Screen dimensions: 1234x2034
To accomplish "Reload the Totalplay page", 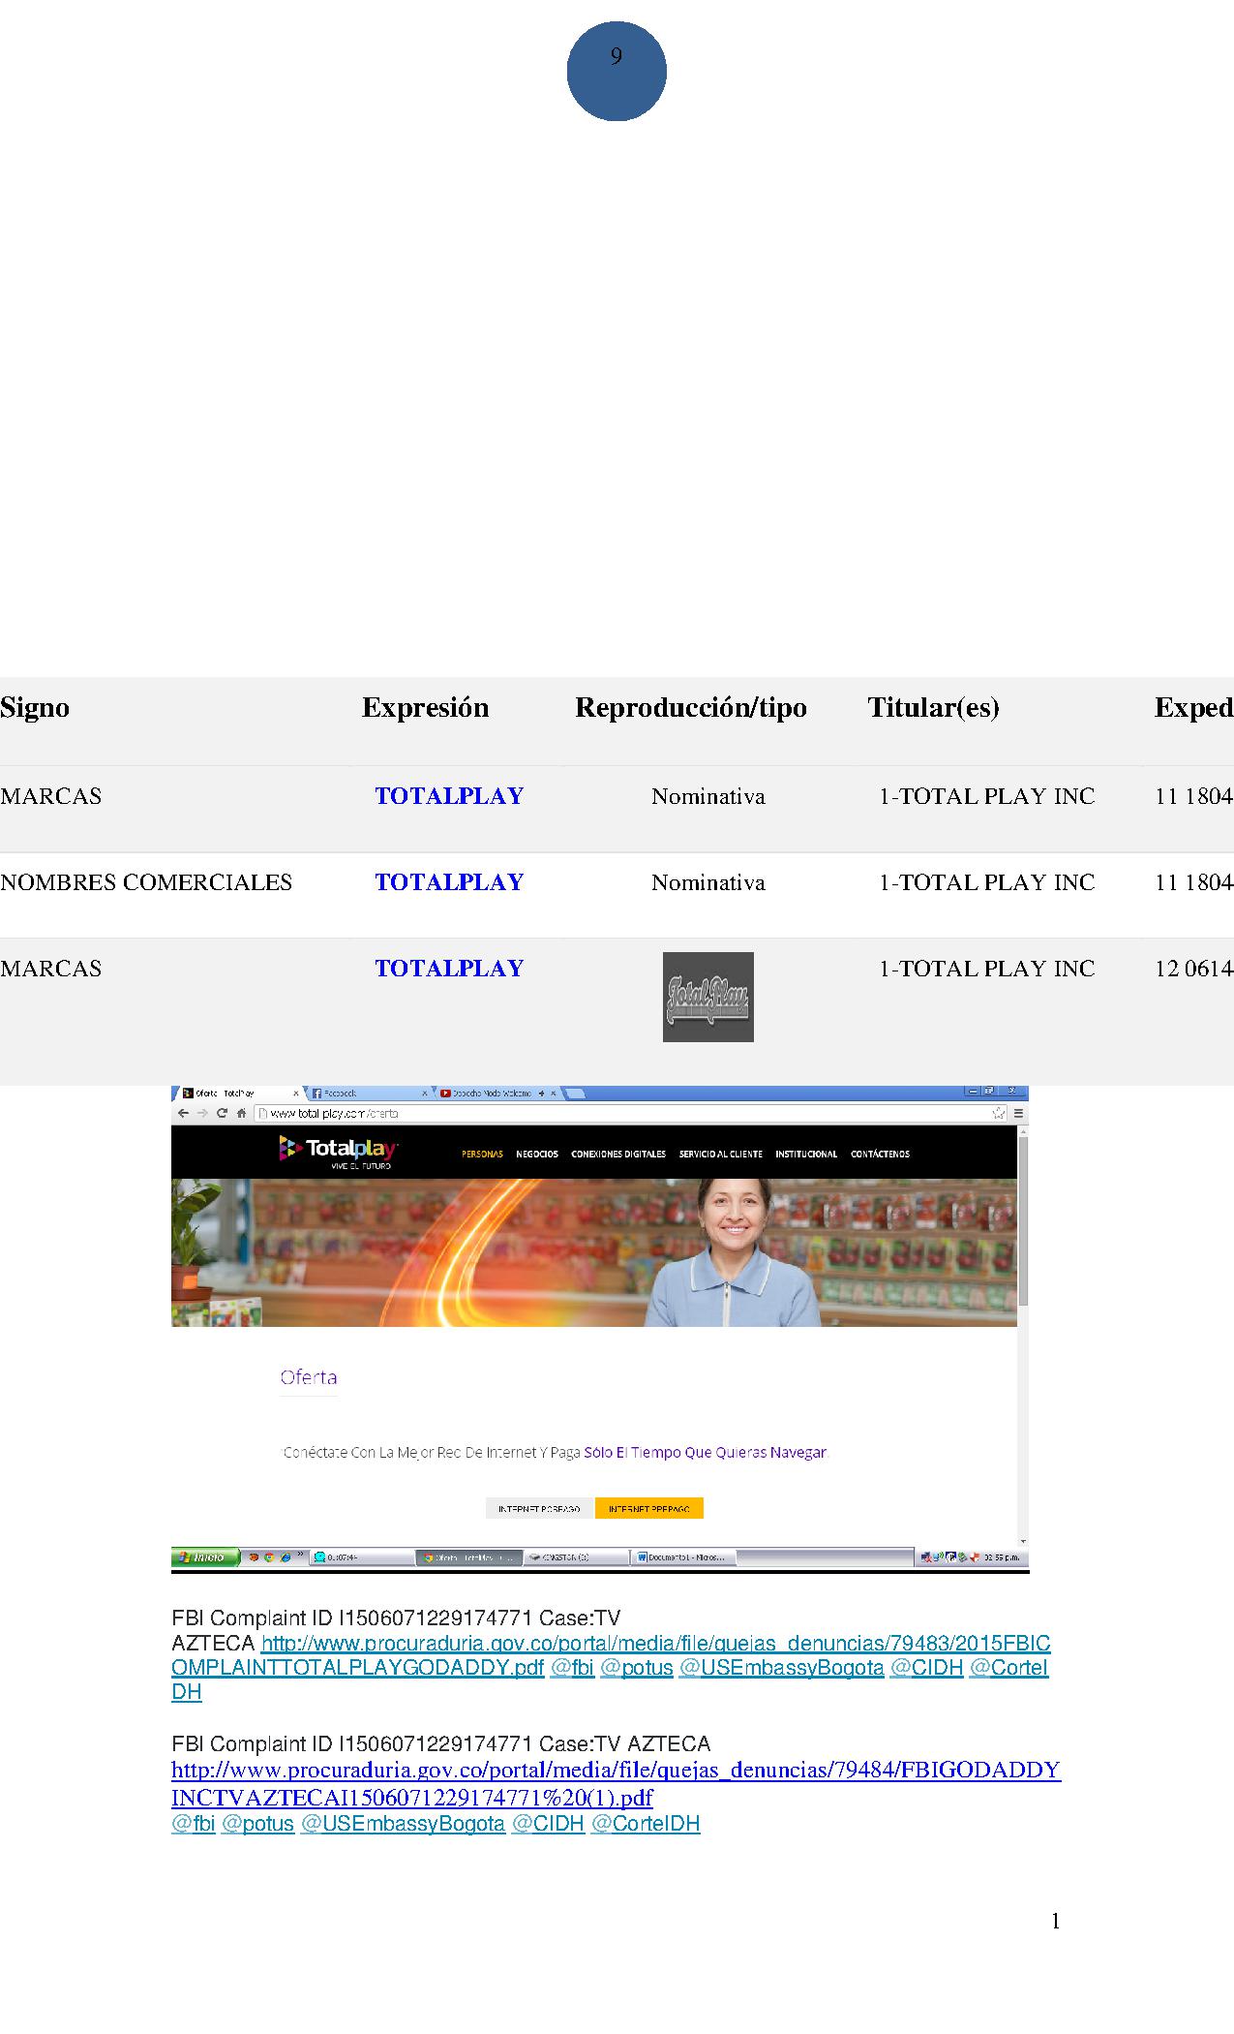I will pyautogui.click(x=222, y=1114).
